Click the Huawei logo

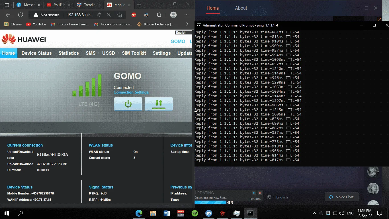[x=24, y=39]
